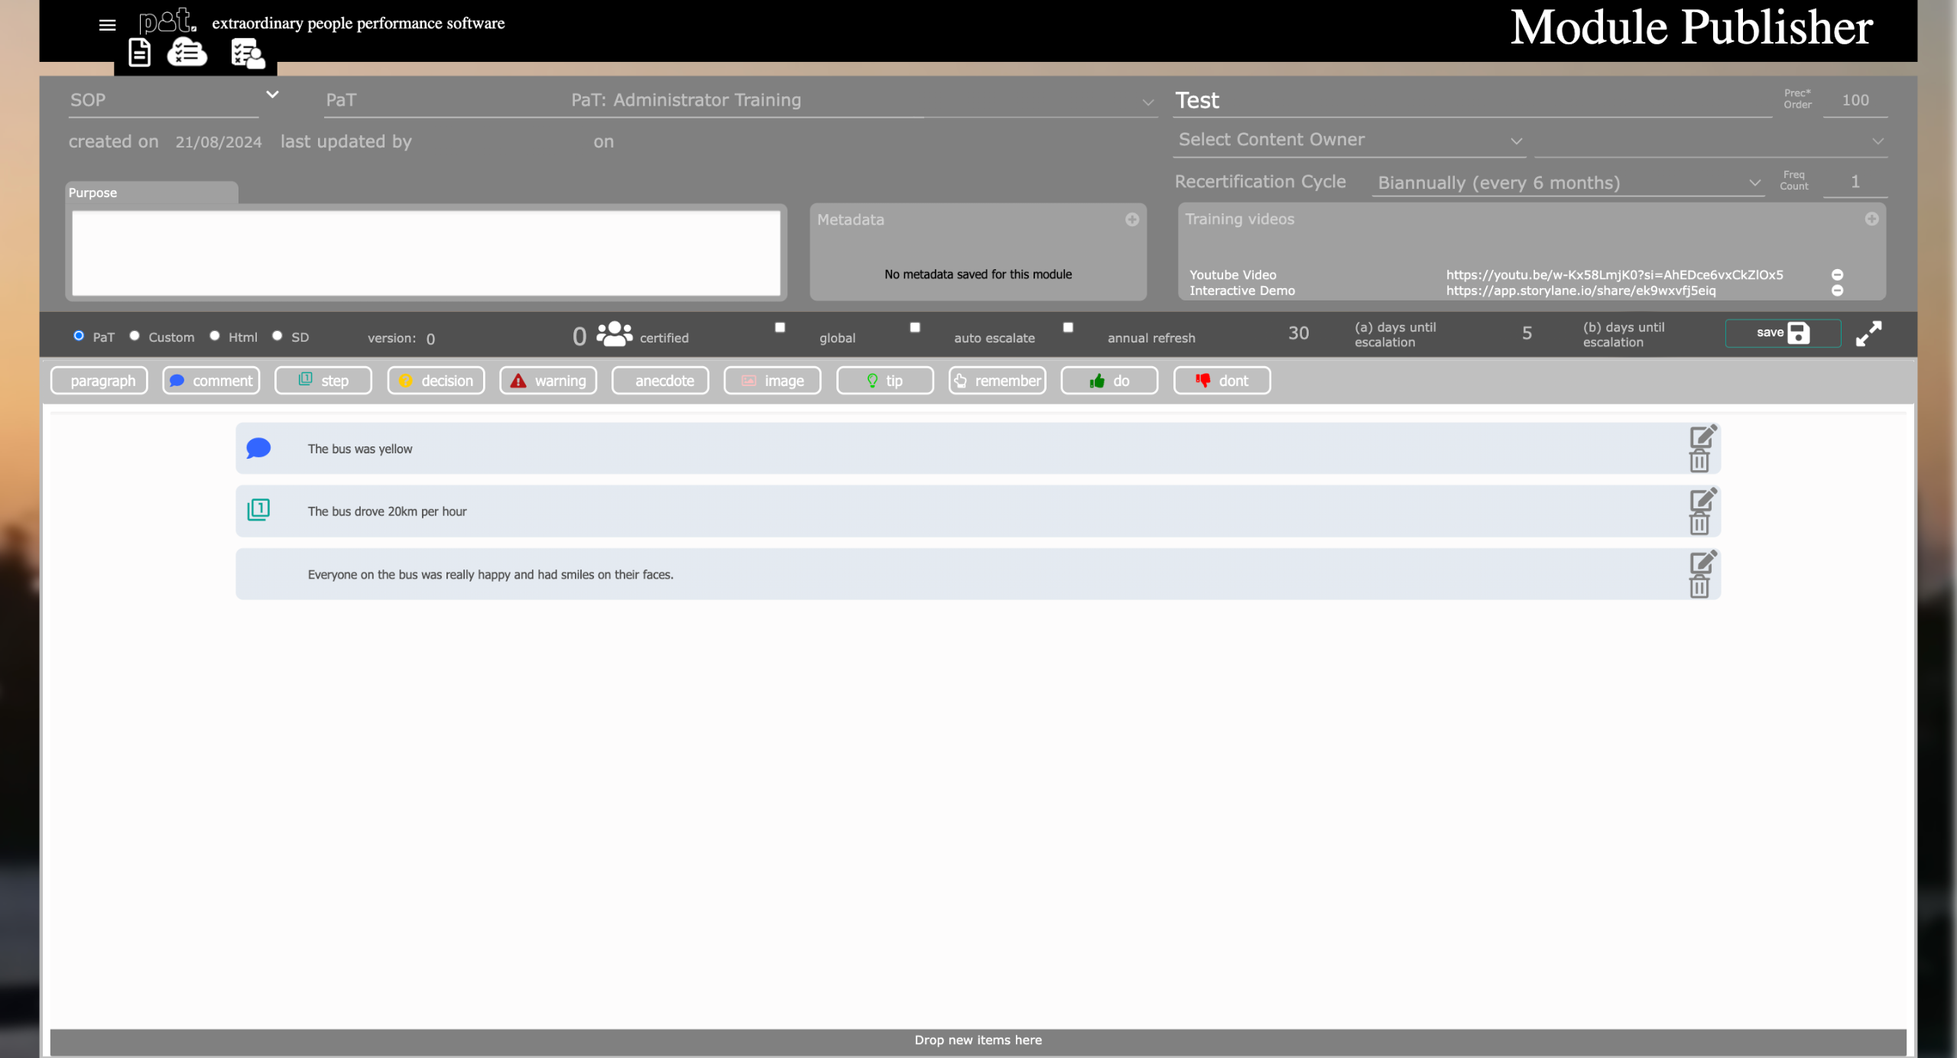Click the user checklist icon in header
This screenshot has height=1058, width=1957.
click(247, 54)
